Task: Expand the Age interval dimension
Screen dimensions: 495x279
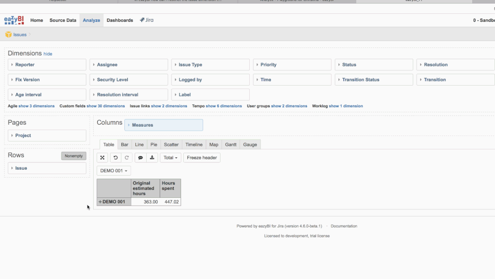Action: (x=47, y=94)
